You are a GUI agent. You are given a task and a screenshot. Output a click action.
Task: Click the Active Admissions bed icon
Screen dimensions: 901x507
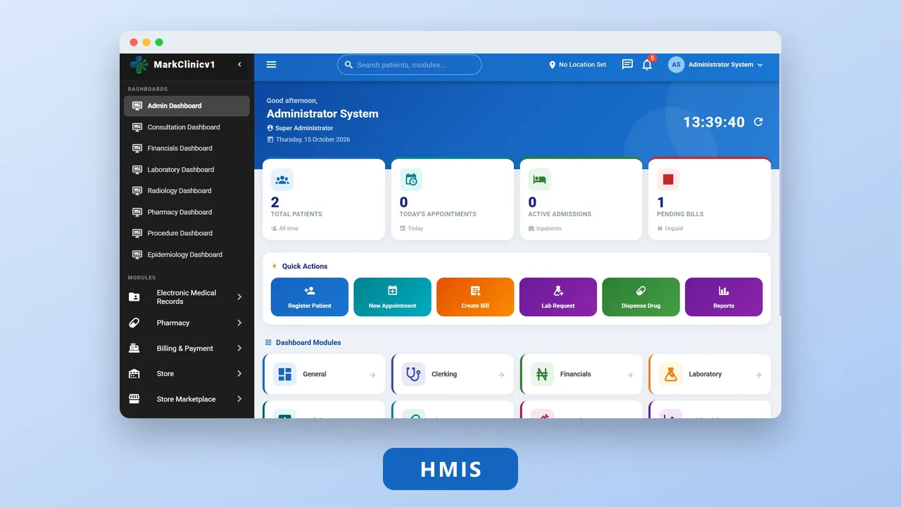pos(540,180)
